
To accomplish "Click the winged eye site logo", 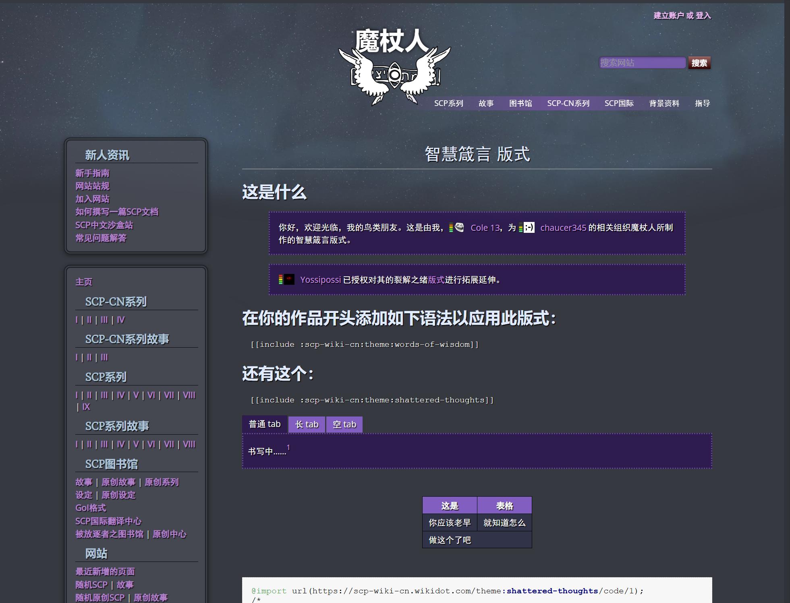I will pyautogui.click(x=394, y=76).
